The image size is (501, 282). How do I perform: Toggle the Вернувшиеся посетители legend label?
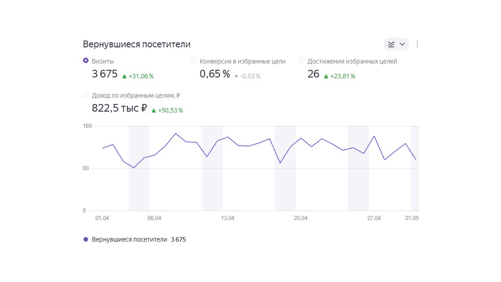129,239
